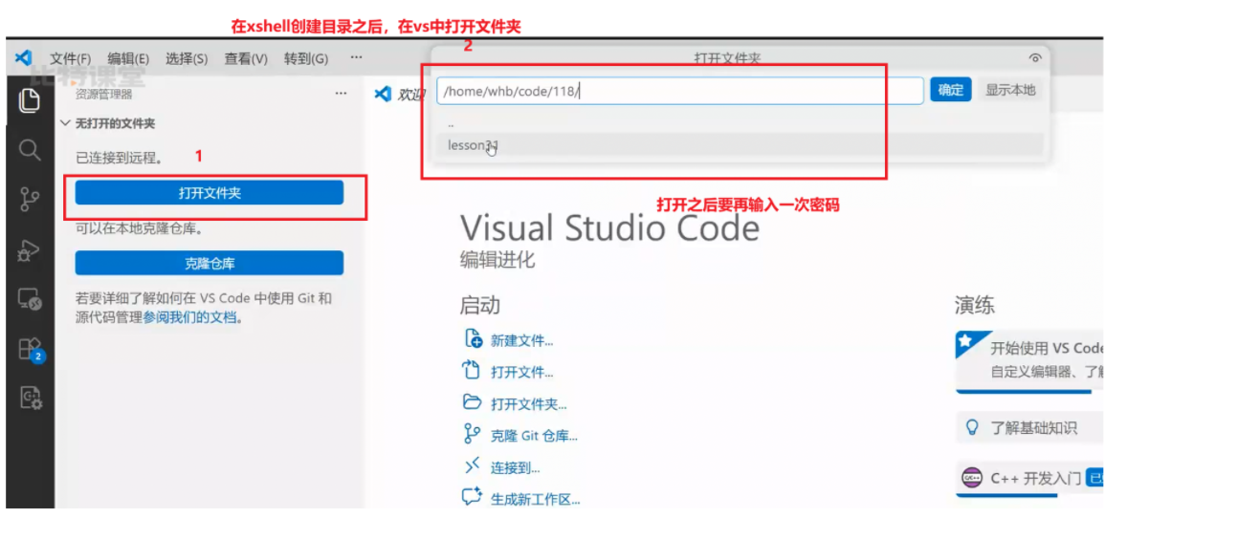Image resolution: width=1260 pixels, height=539 pixels.
Task: Open the 转到(G) menu
Action: pos(306,58)
